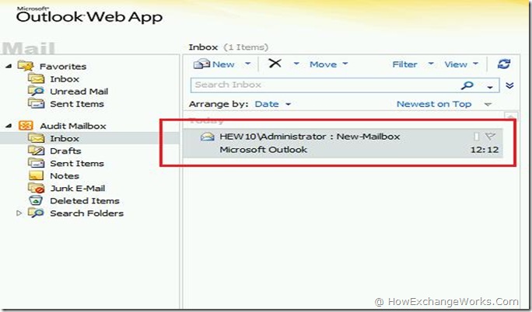532x312 pixels.
Task: Click New to compose a message
Action: [x=223, y=64]
